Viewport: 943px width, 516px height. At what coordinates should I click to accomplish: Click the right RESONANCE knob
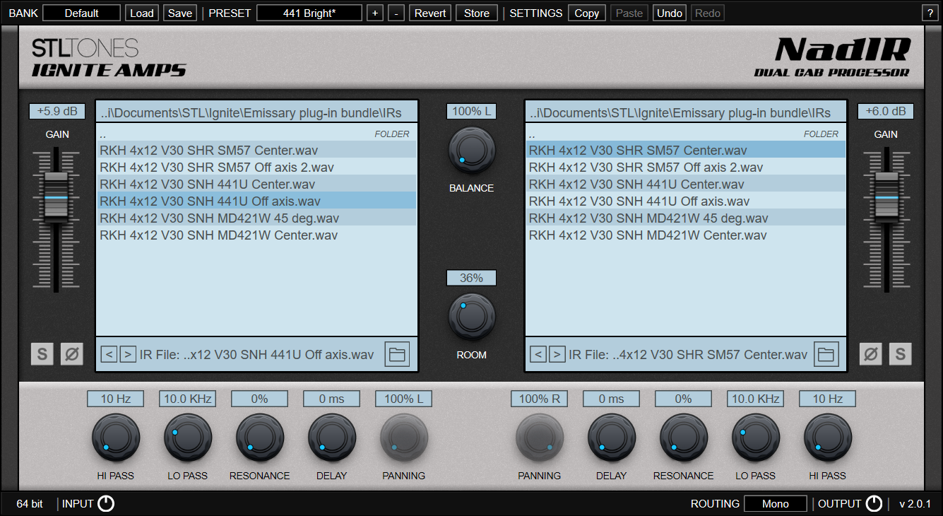coord(684,438)
